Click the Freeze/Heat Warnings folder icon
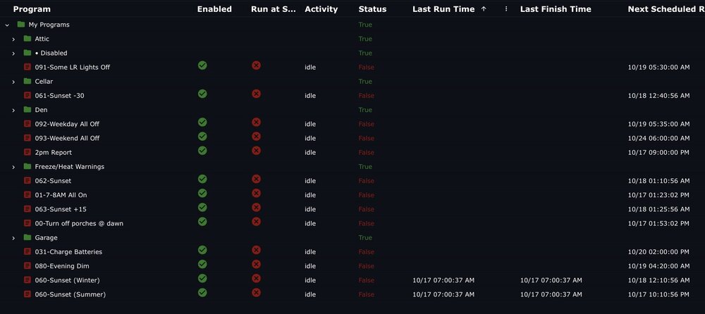 27,166
